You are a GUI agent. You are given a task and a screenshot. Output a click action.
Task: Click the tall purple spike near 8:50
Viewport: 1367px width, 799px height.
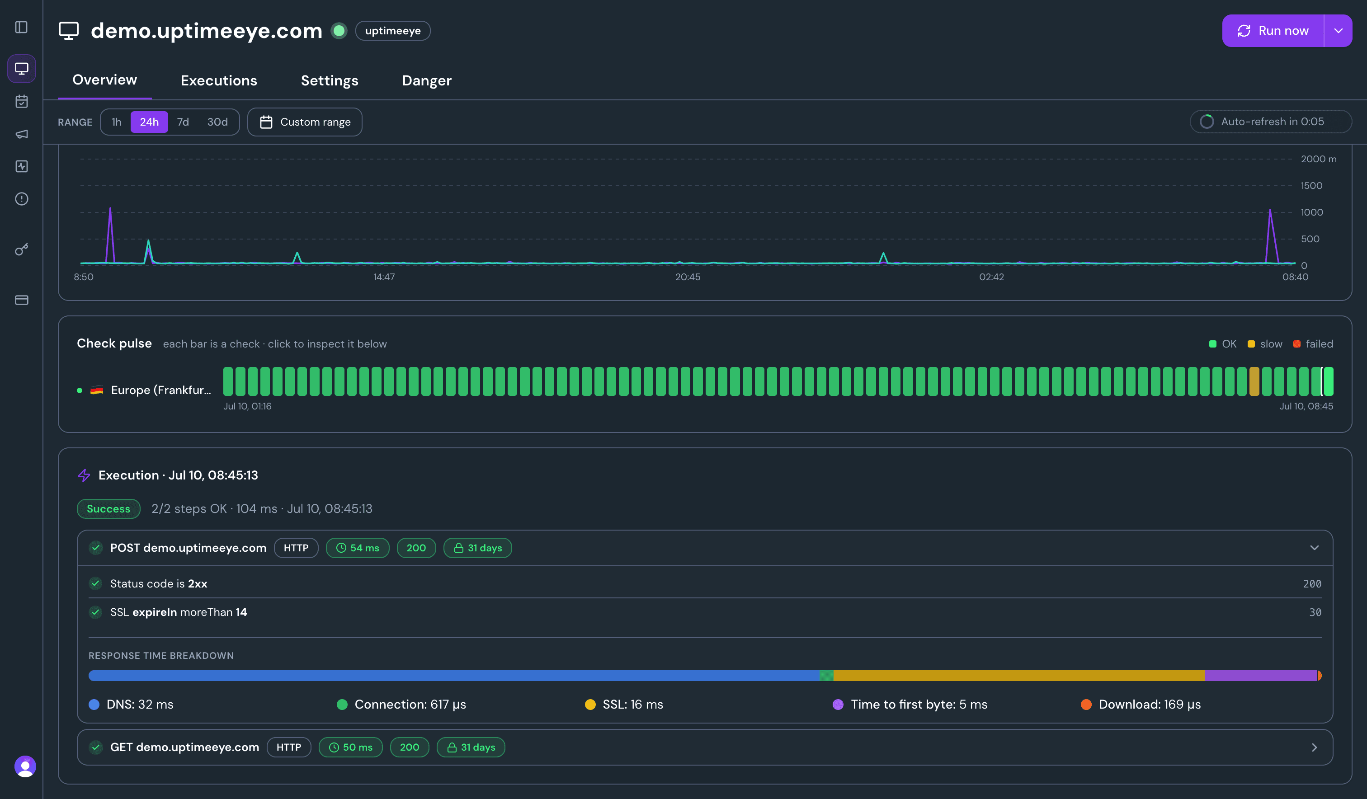point(110,235)
